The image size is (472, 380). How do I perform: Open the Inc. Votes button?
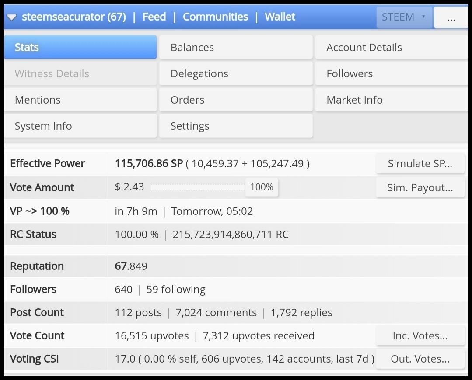pyautogui.click(x=420, y=335)
